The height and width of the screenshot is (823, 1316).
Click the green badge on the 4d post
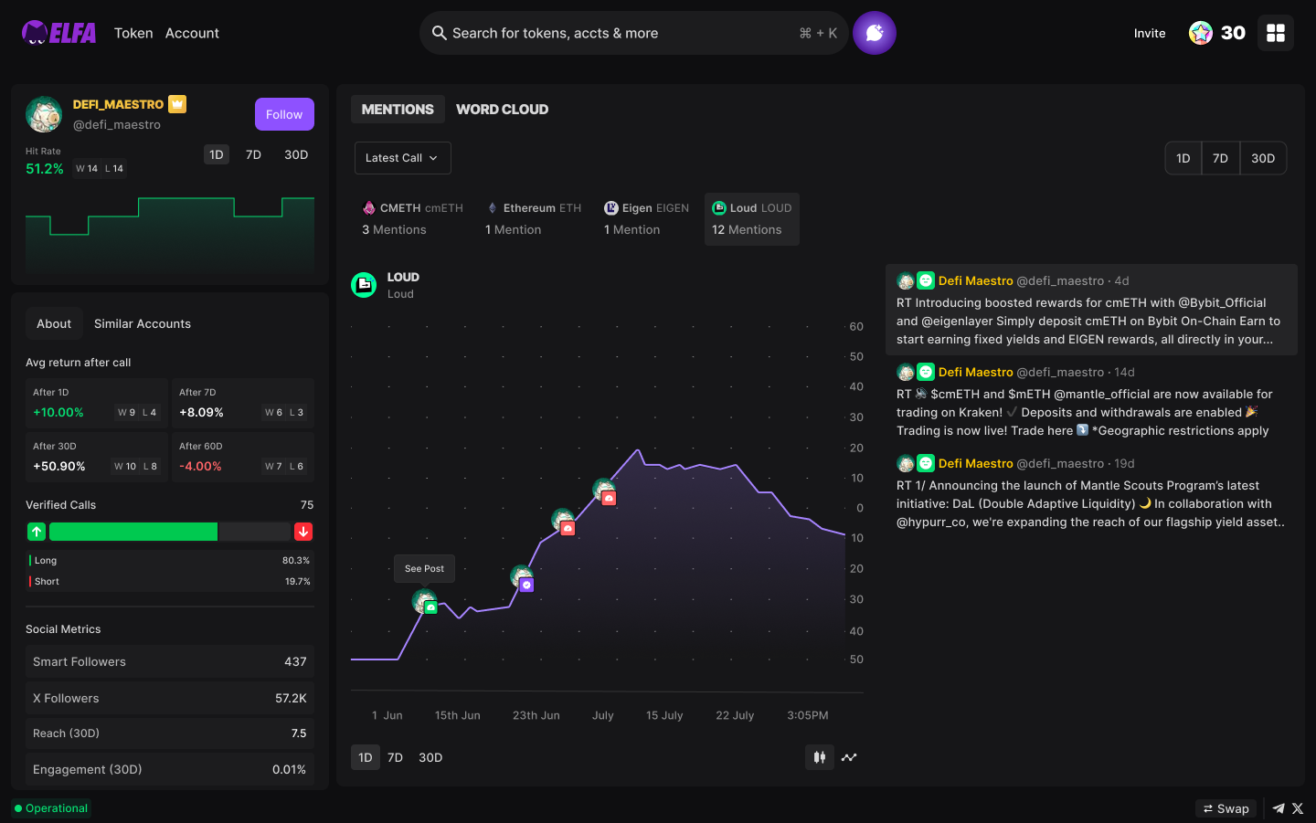pyautogui.click(x=926, y=280)
